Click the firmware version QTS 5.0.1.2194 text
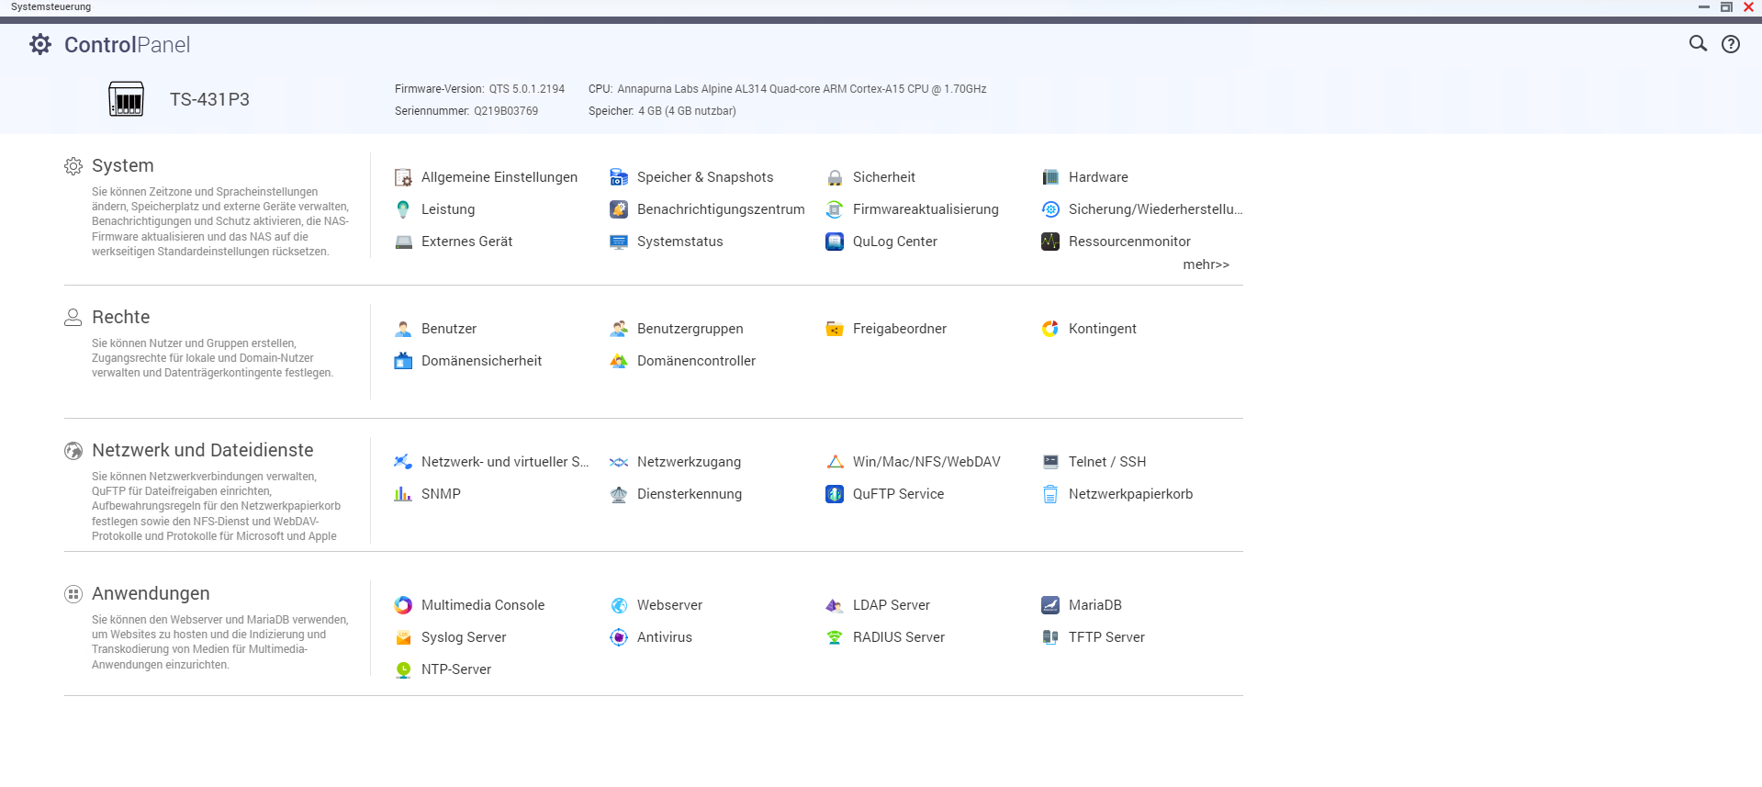This screenshot has width=1762, height=787. [x=526, y=89]
